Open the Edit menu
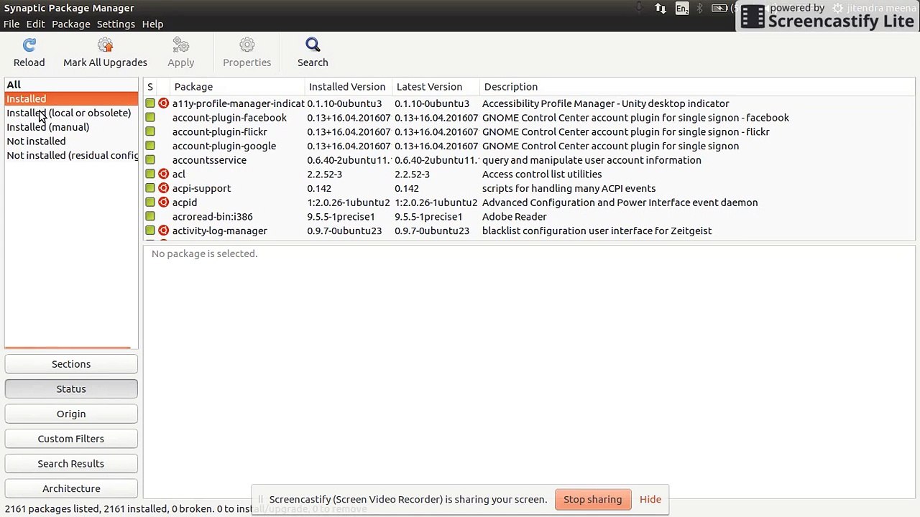The image size is (920, 517). 36,24
